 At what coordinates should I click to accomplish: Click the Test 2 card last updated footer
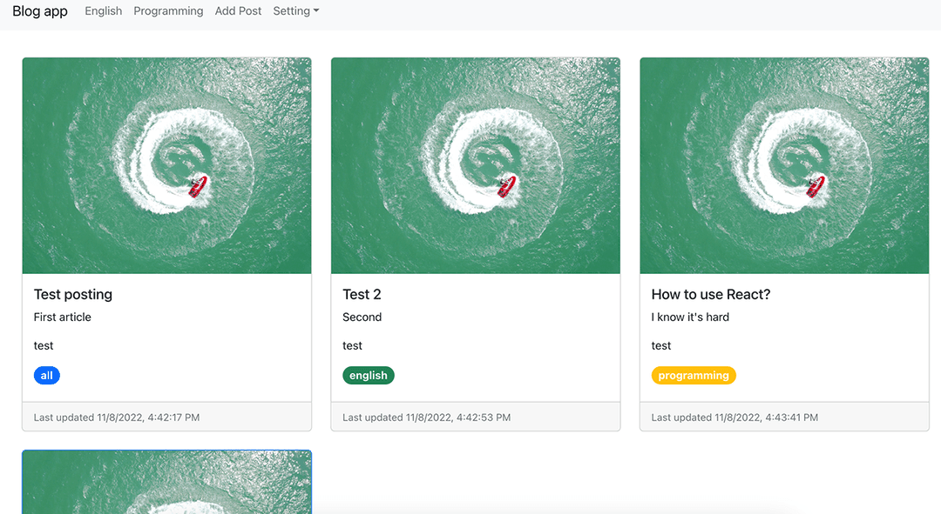click(476, 417)
